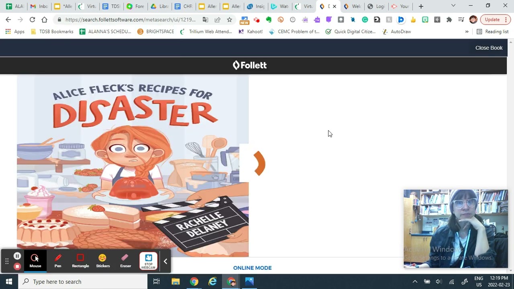Open the ALANNA'S SCHEDU... bookmark
514x289 pixels.
click(106, 31)
